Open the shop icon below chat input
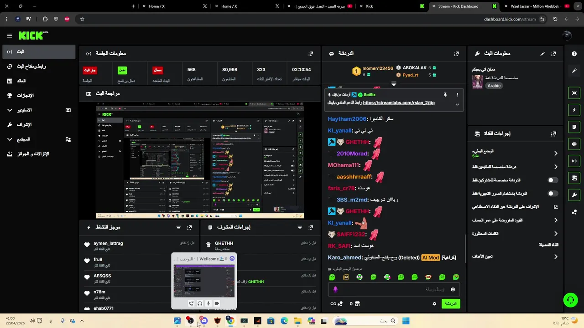This screenshot has width=584, height=328. coord(357,304)
